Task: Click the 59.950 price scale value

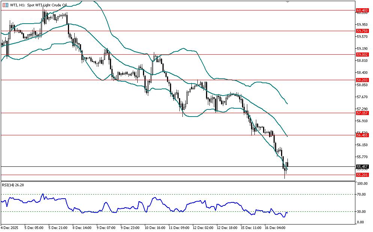Action: [x=362, y=25]
